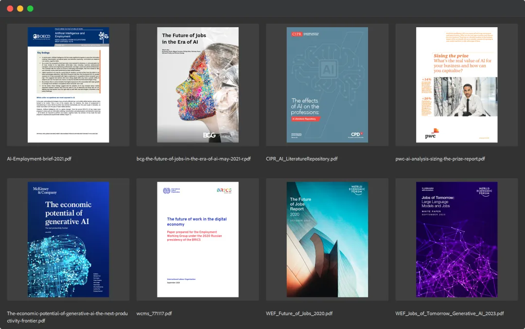Close the window with the red button

(x=10, y=8)
